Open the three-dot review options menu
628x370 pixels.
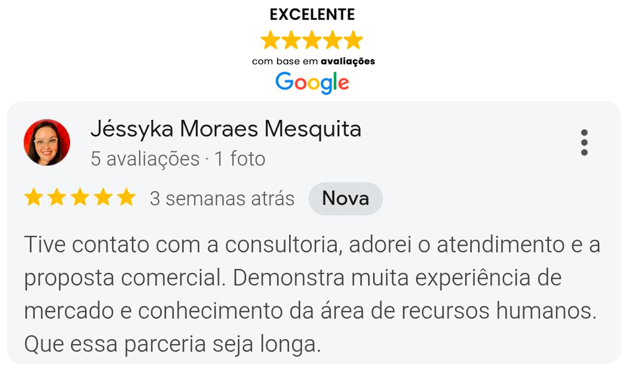(x=584, y=142)
